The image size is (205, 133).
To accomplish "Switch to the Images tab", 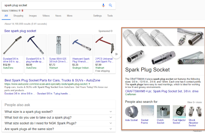I will click(33, 16).
